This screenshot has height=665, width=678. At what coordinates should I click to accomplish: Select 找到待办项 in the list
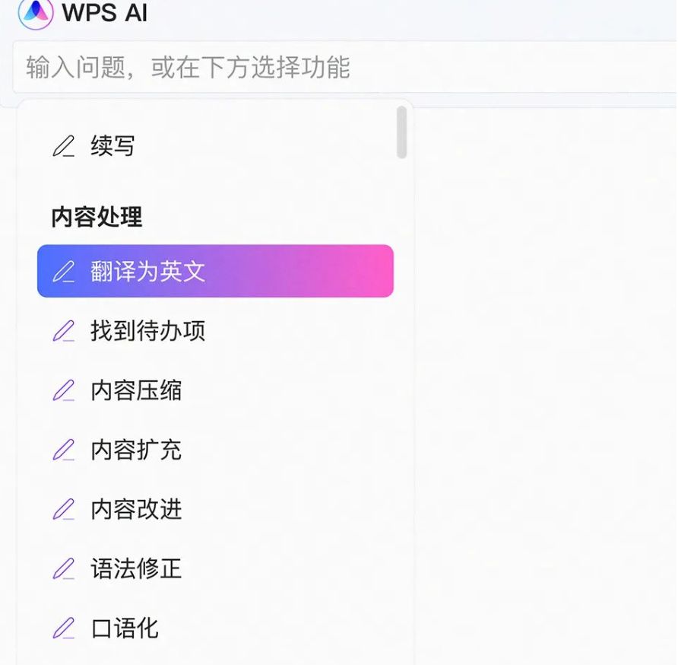point(147,331)
